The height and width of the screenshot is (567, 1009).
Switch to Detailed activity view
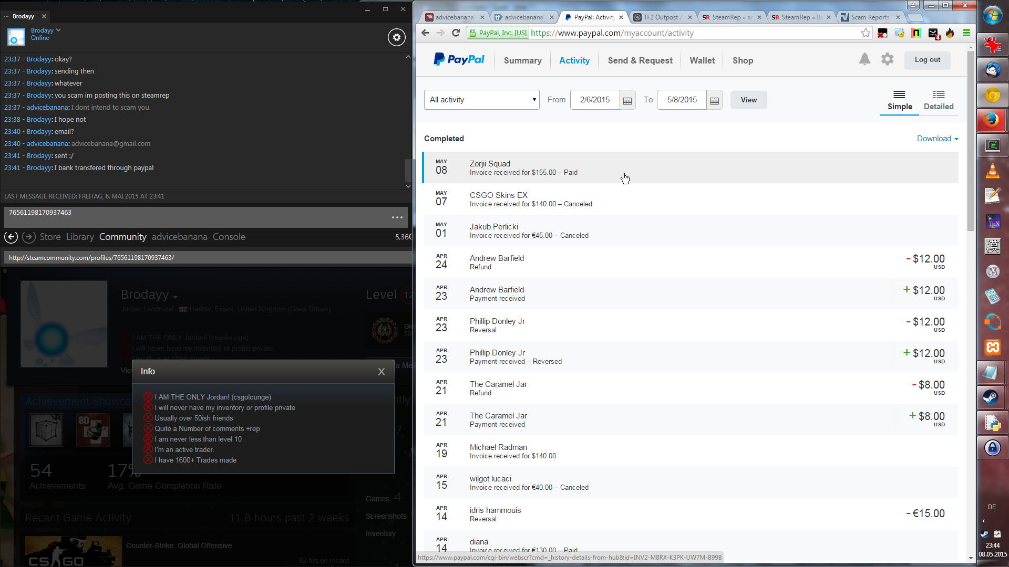click(x=939, y=100)
